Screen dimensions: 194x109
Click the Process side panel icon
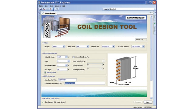pos(39,13)
